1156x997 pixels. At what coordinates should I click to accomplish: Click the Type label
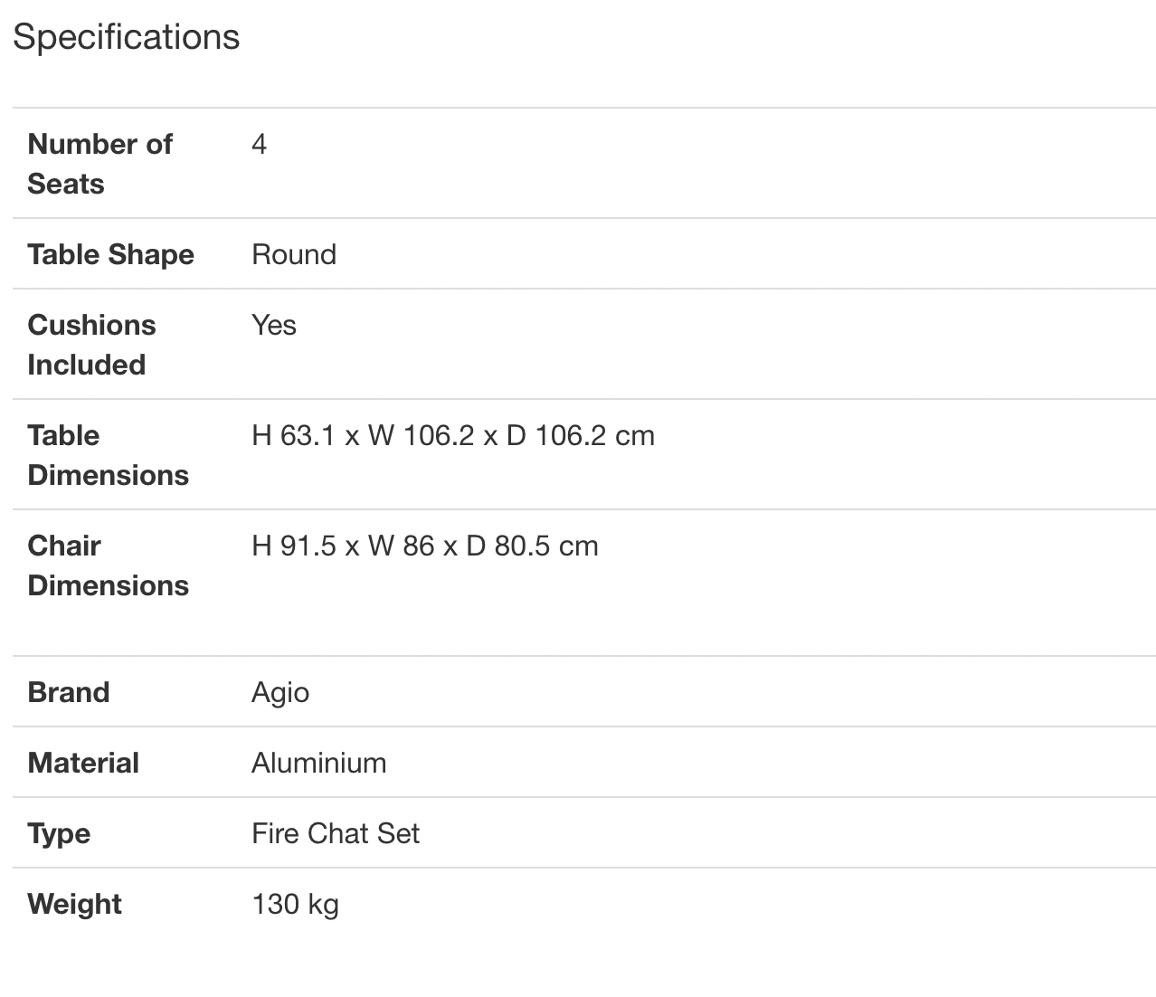point(59,833)
